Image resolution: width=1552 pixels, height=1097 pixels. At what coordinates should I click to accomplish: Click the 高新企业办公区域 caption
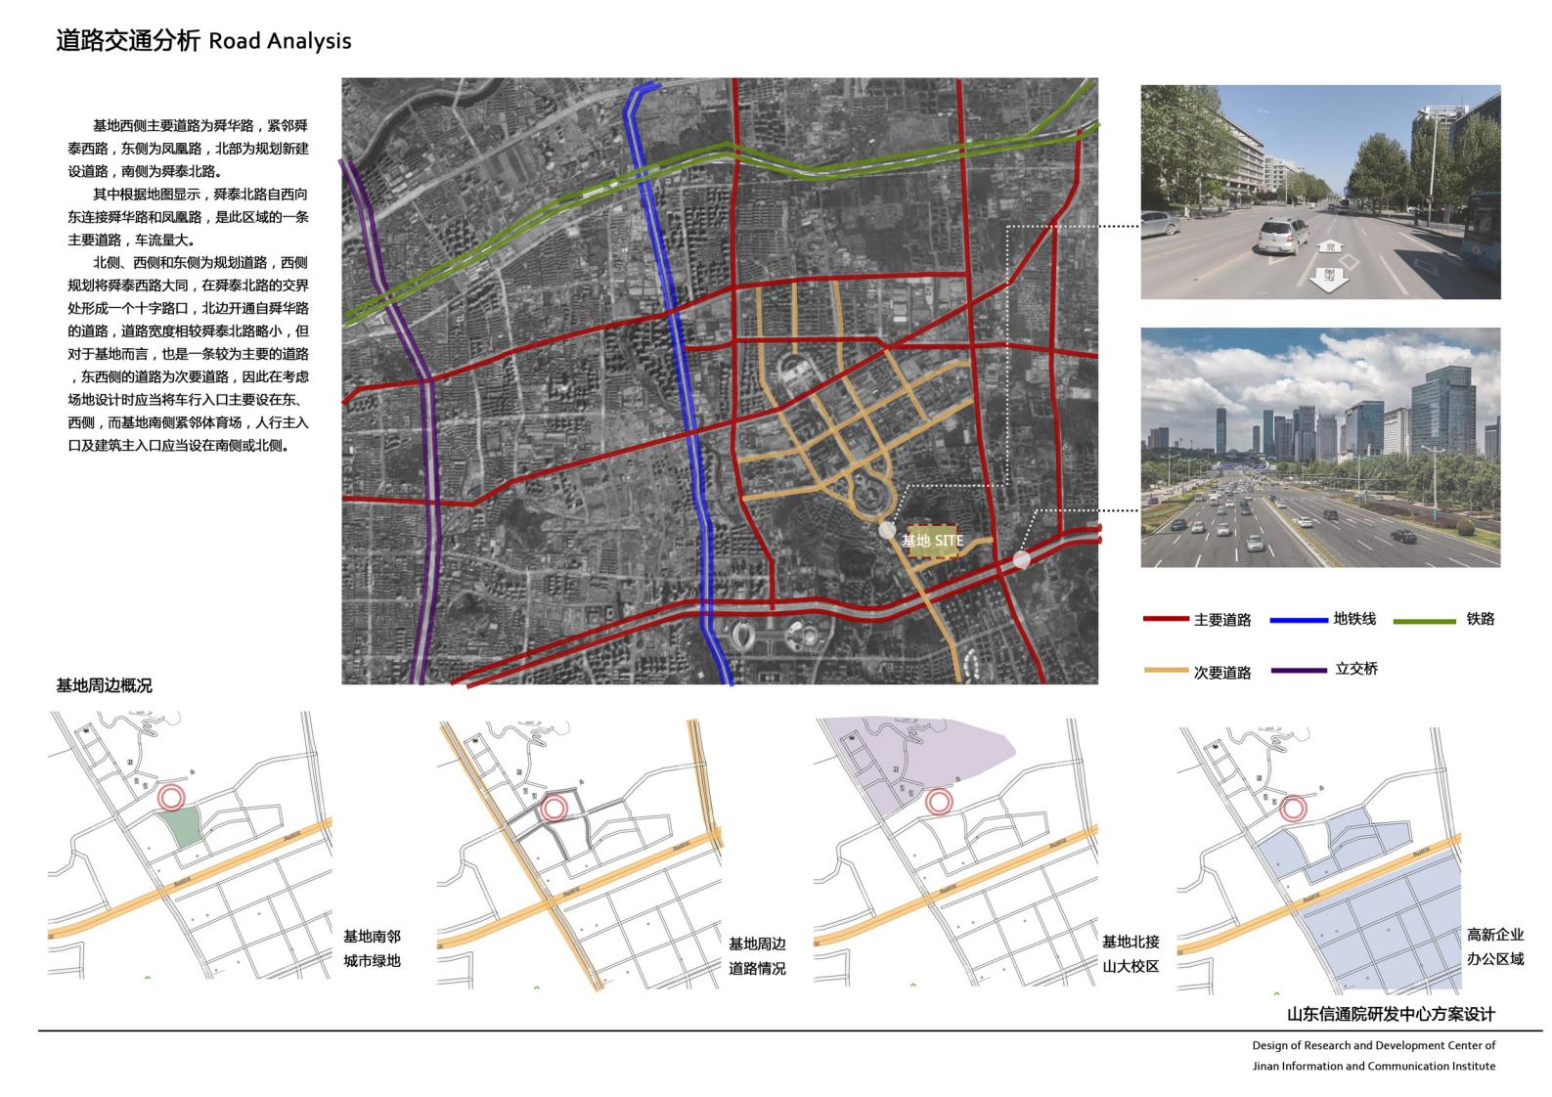1494,946
